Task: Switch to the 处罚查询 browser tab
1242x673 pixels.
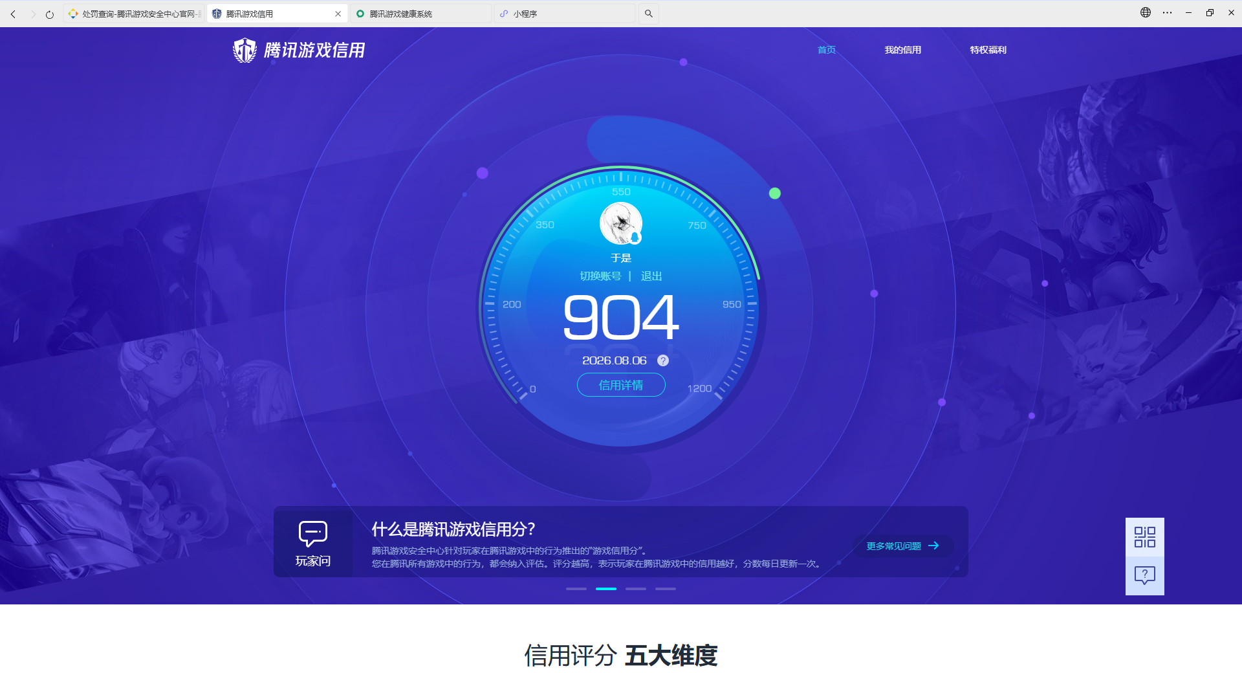Action: 135,14
